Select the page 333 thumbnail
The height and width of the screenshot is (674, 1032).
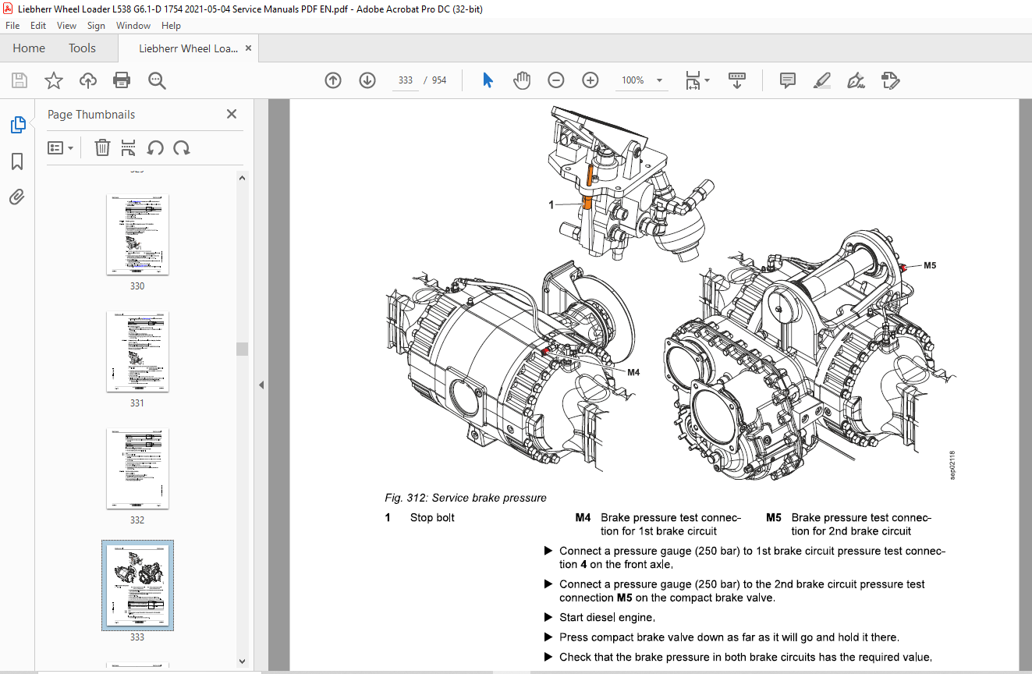[137, 585]
